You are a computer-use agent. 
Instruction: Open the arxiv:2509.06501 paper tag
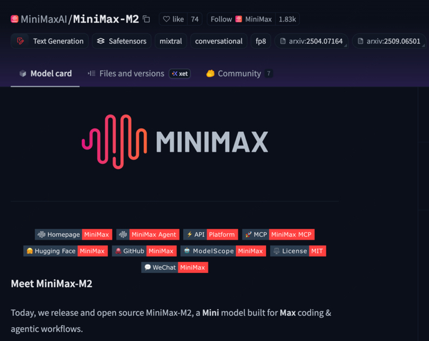[x=389, y=41]
